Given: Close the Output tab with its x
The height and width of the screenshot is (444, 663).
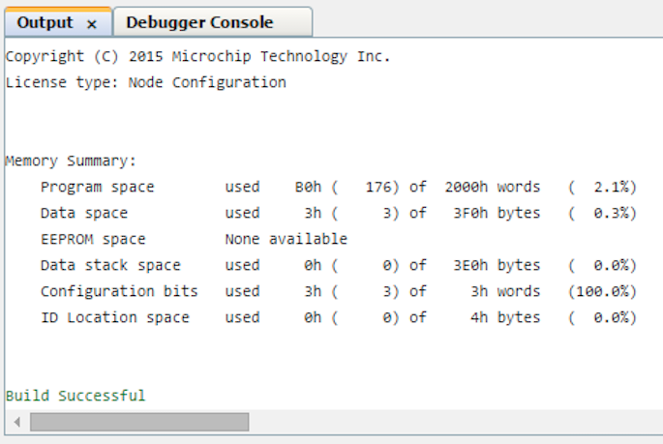Looking at the screenshot, I should (x=92, y=23).
